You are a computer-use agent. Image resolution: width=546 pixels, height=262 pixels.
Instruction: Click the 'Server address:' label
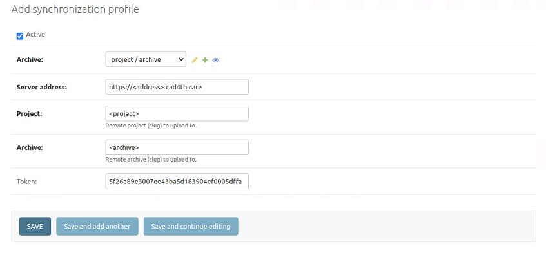(x=42, y=88)
